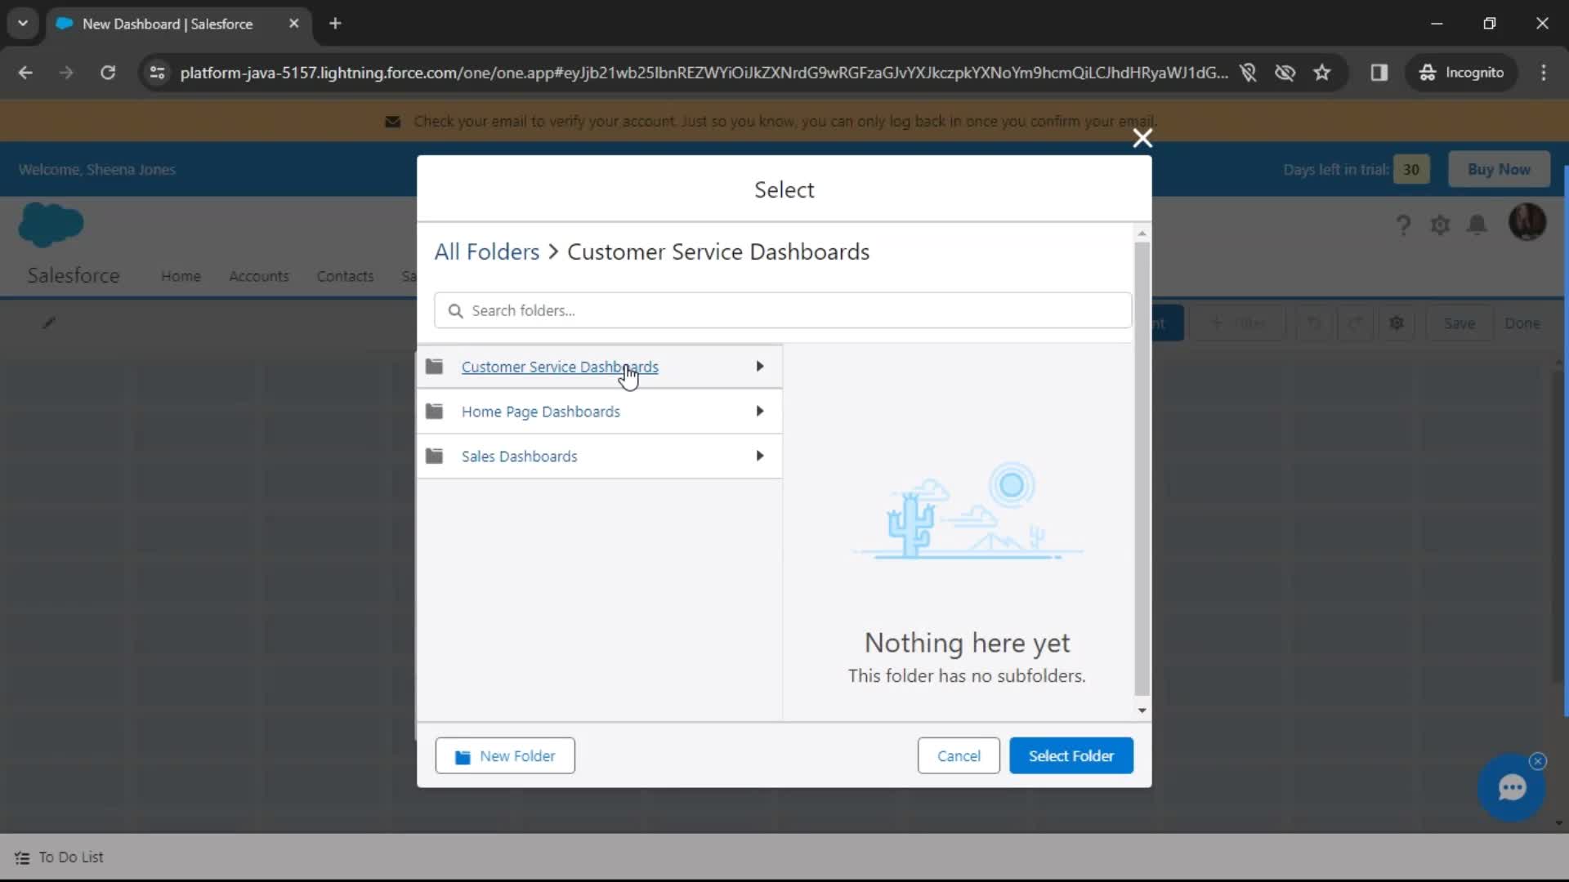
Task: Expand the Customer Service Dashboards folder arrow
Action: click(760, 367)
